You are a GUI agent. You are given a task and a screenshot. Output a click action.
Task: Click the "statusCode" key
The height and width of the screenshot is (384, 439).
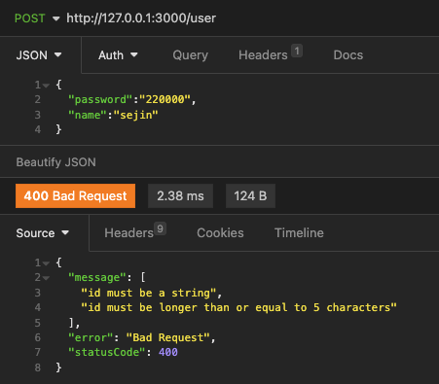pyautogui.click(x=106, y=352)
